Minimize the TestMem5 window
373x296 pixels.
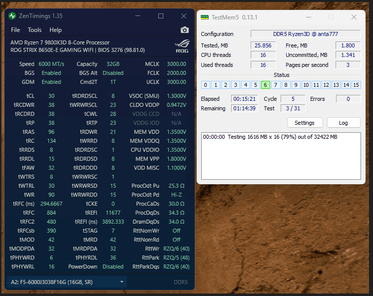click(x=309, y=17)
